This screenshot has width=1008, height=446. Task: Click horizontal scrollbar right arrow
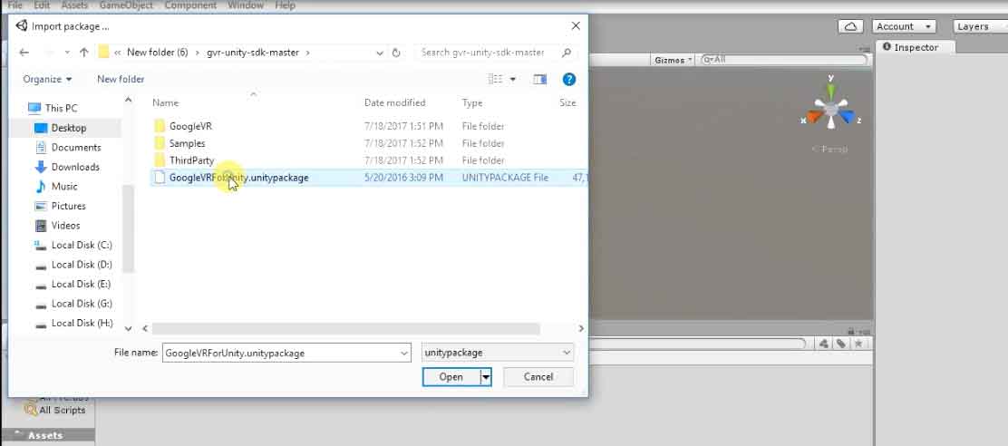tap(580, 328)
